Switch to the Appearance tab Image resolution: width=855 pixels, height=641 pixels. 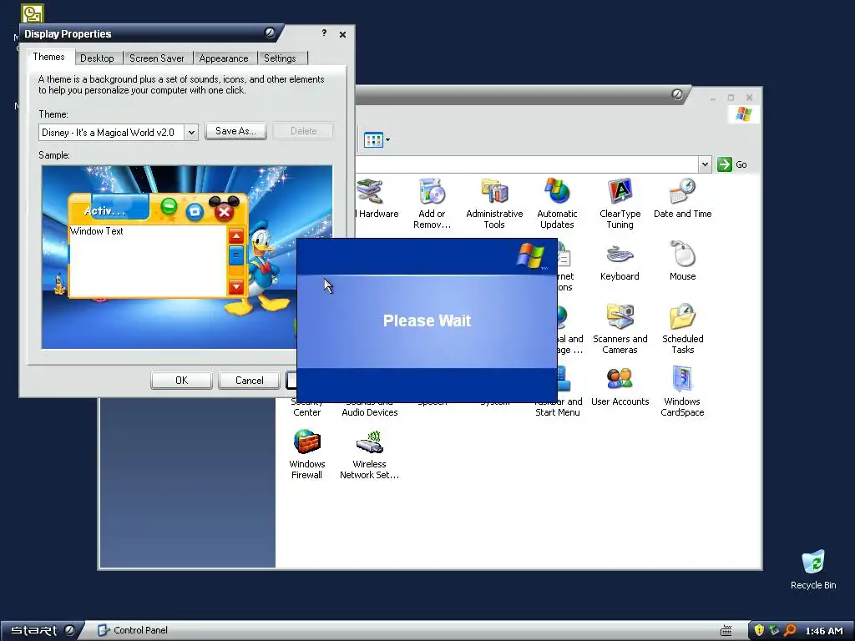224,58
